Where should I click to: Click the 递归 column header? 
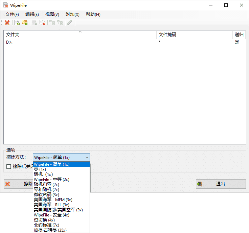[x=239, y=34]
